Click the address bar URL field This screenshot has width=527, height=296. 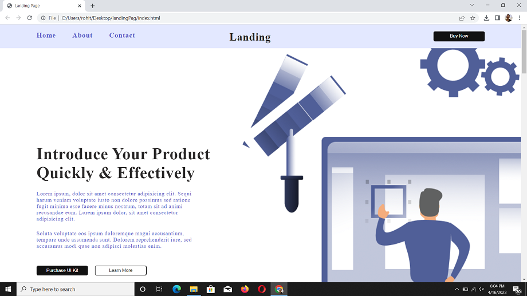click(229, 18)
